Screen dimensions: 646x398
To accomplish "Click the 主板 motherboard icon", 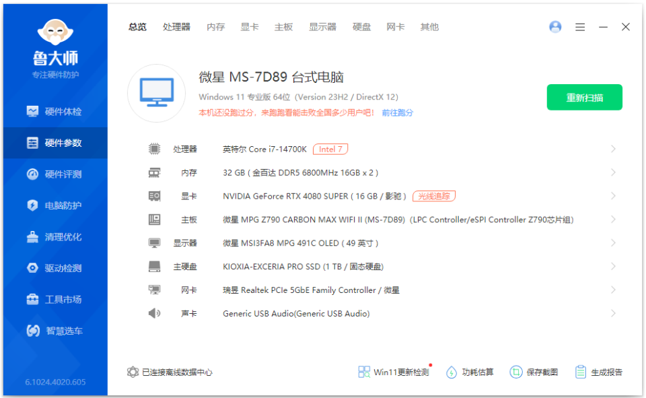I will pyautogui.click(x=155, y=220).
